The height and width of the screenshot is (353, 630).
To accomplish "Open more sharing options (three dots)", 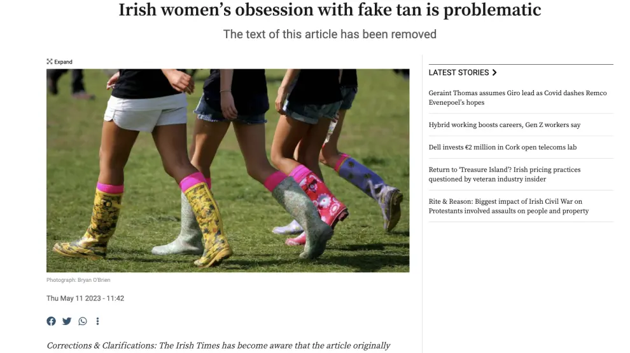I will 97,321.
